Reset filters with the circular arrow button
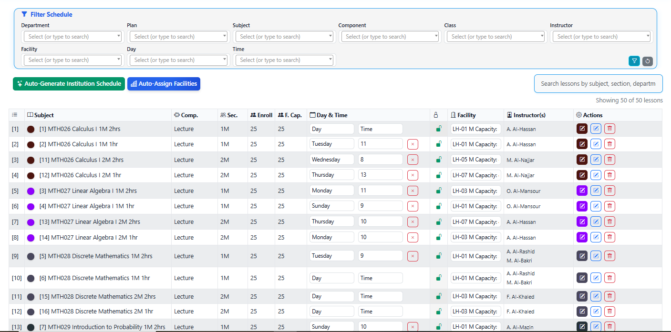671x332 pixels. (647, 61)
